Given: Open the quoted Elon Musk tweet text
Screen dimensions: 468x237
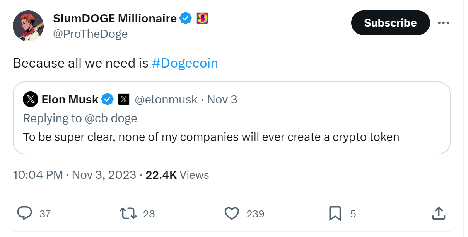Looking at the screenshot, I should pos(211,137).
